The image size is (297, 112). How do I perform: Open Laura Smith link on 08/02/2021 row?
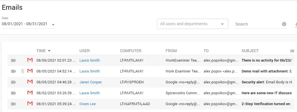[x=89, y=93]
